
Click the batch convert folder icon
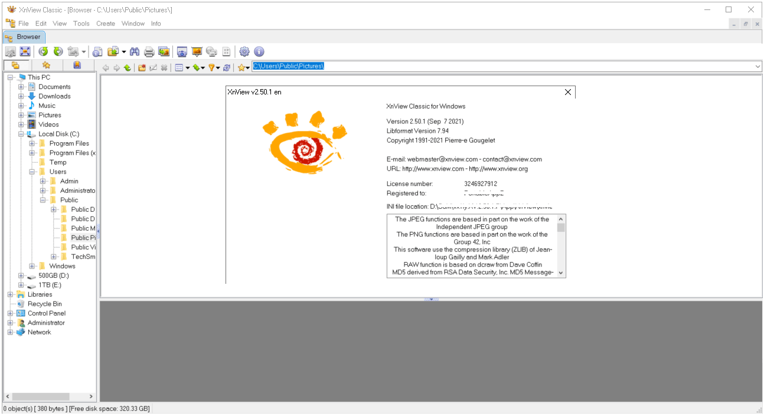(x=113, y=52)
